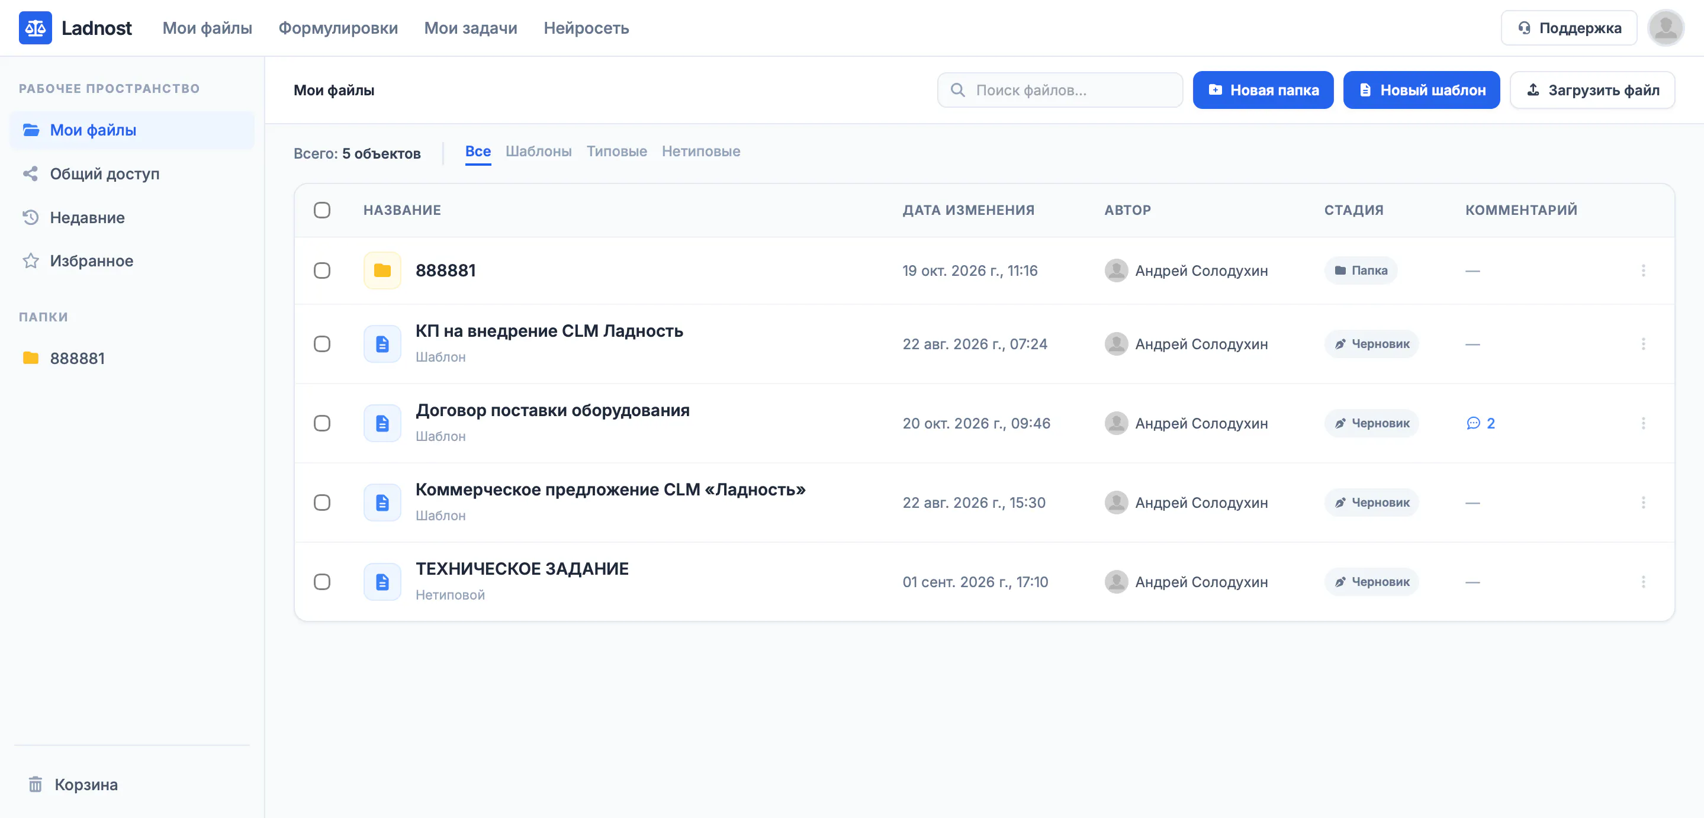Click document icon of КП на внедрение CLM Ладность
Viewport: 1704px width, 818px height.
pos(382,344)
